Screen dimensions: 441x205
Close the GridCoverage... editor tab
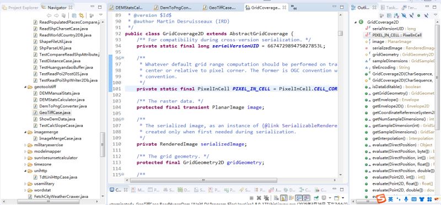pos(284,8)
